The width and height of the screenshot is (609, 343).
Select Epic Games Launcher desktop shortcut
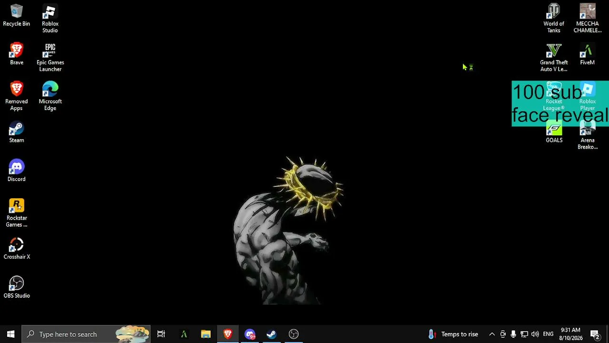(x=50, y=58)
